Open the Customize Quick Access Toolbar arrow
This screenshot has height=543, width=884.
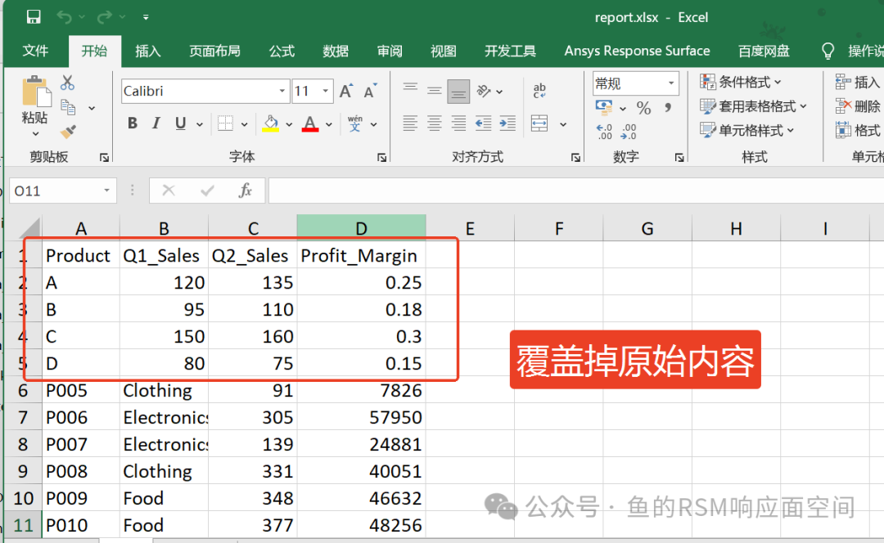click(x=146, y=17)
